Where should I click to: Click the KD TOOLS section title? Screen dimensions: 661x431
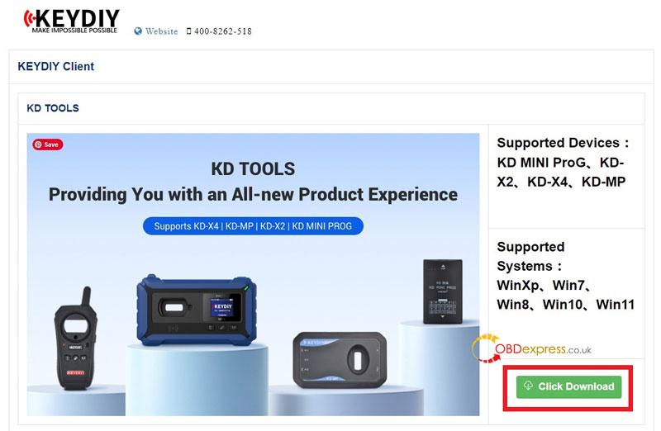tap(53, 108)
